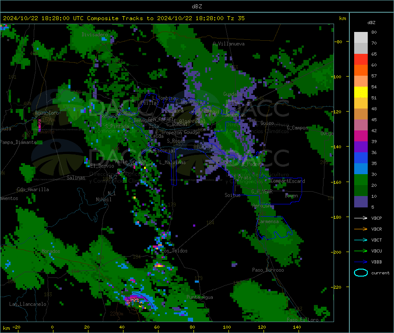Click the 'G_Campos' place label
The image size is (394, 333).
[298, 128]
